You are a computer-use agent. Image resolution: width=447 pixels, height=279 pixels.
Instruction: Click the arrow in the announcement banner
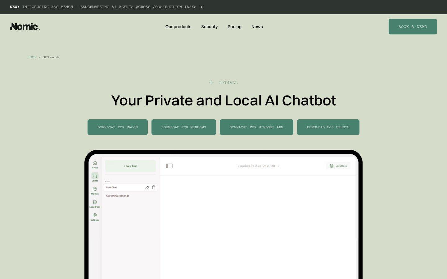(201, 7)
